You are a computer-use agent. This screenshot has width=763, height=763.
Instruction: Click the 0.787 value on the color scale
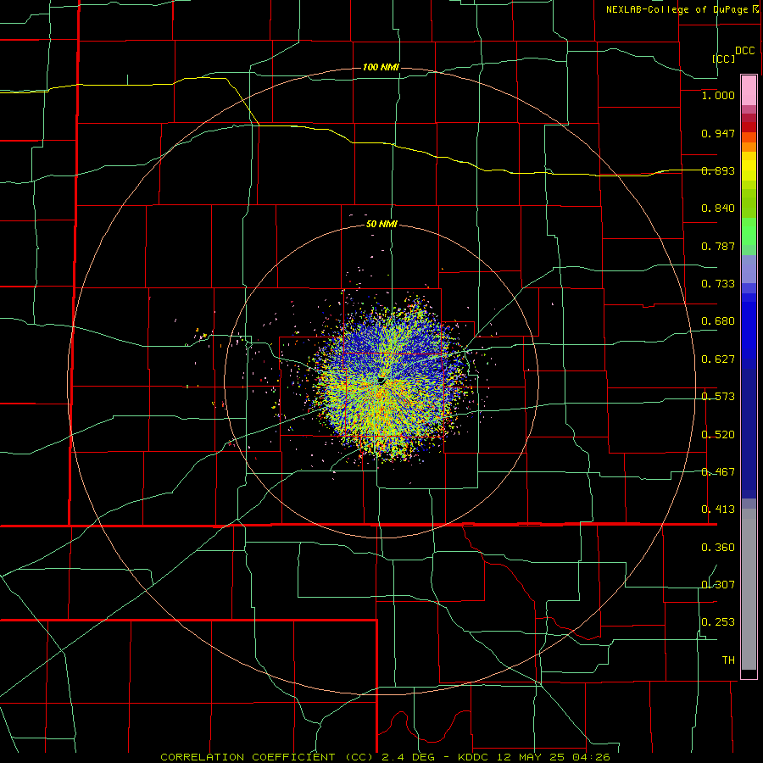point(718,246)
